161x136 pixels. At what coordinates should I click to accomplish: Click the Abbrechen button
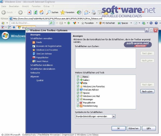click(x=134, y=128)
